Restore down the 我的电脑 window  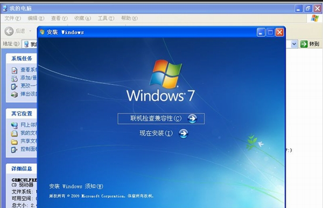click(x=308, y=9)
